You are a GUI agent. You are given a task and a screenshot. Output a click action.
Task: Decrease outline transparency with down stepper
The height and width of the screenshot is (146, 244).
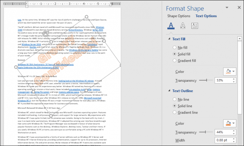[234, 133]
